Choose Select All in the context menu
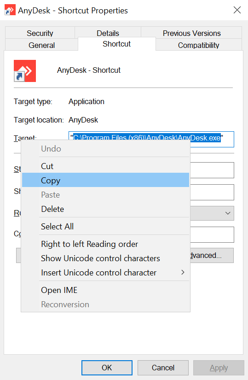The width and height of the screenshot is (248, 380). point(105,226)
